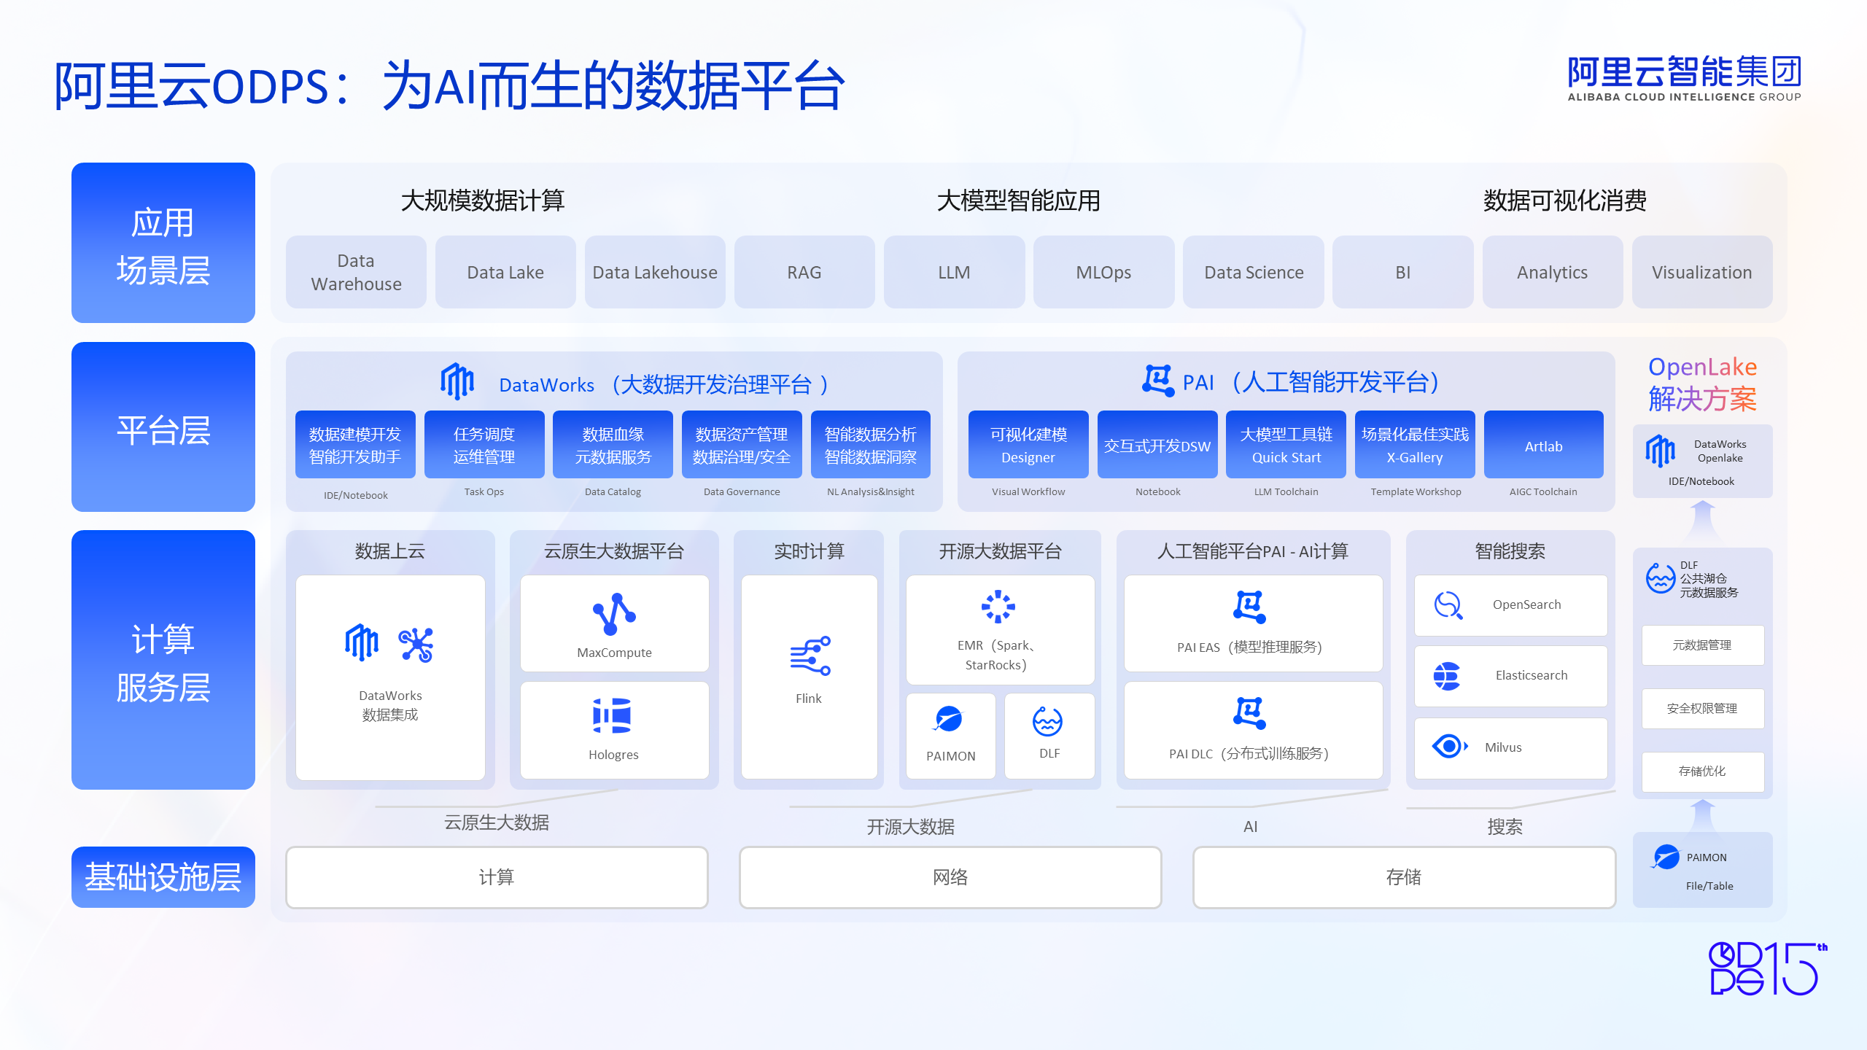Click the 大模型智能应用 heading
This screenshot has width=1867, height=1050.
pyautogui.click(x=1018, y=201)
